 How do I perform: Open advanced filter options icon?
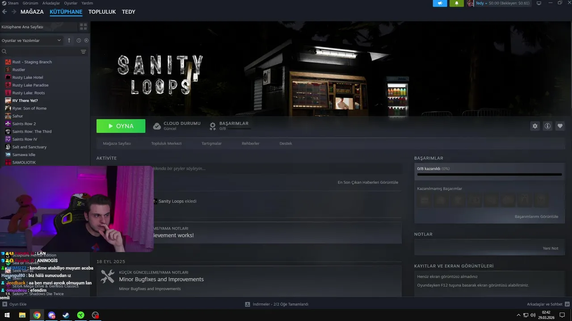pyautogui.click(x=83, y=52)
